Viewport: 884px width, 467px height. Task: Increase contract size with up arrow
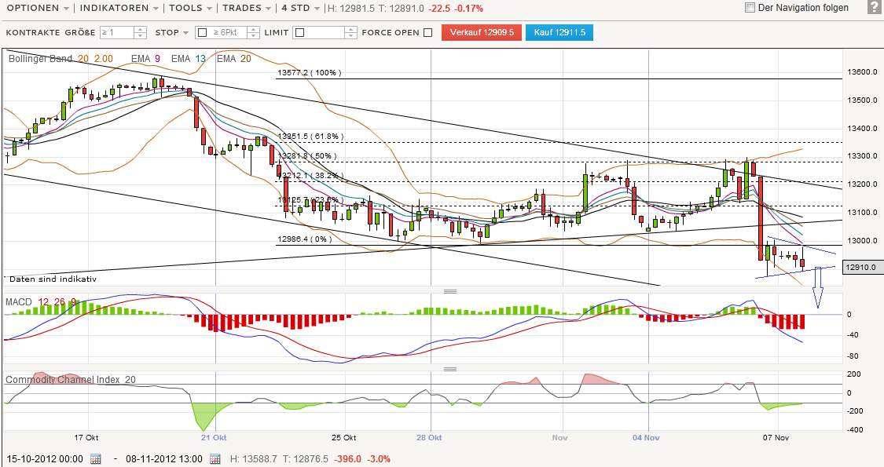click(x=141, y=29)
